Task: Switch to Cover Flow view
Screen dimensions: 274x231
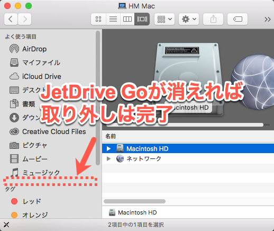Action: (x=142, y=19)
